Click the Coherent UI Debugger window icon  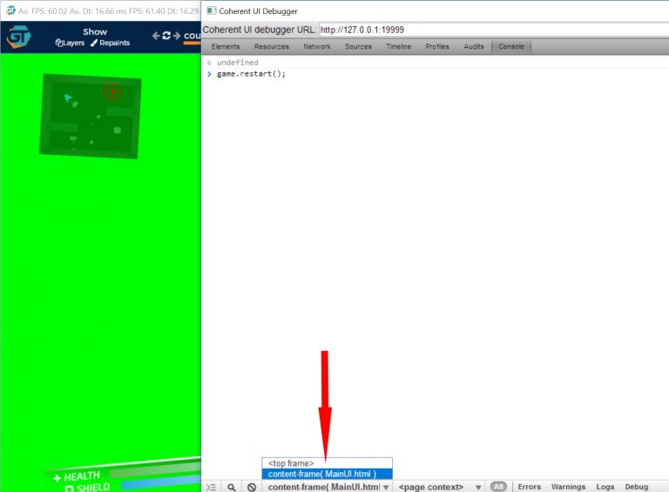pyautogui.click(x=210, y=10)
